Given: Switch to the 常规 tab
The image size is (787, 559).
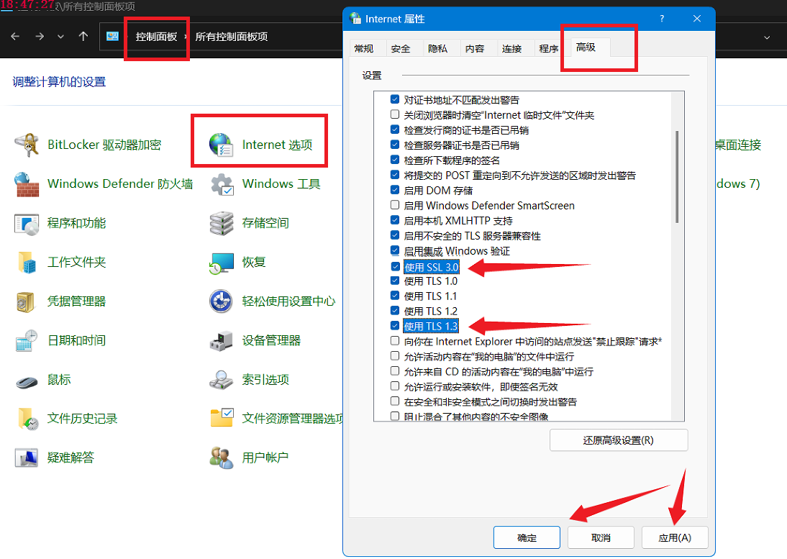Looking at the screenshot, I should pyautogui.click(x=364, y=48).
